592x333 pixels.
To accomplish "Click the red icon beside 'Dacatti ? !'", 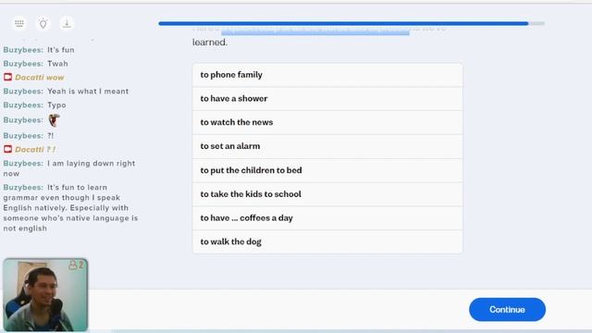I will [7, 149].
